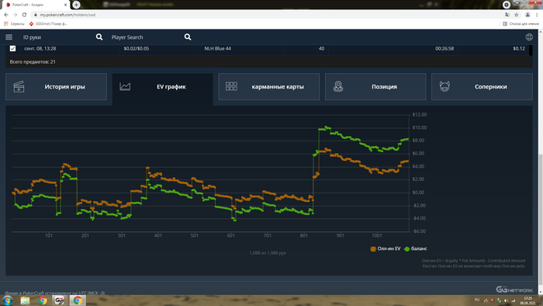Image resolution: width=543 pixels, height=306 pixels.
Task: Switch to the карманные карты tab
Action: point(269,87)
